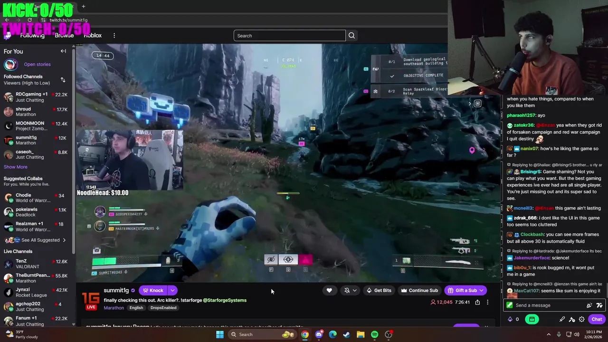This screenshot has width=608, height=342.
Task: Open the stories avatar circle
Action: pyautogui.click(x=10, y=64)
